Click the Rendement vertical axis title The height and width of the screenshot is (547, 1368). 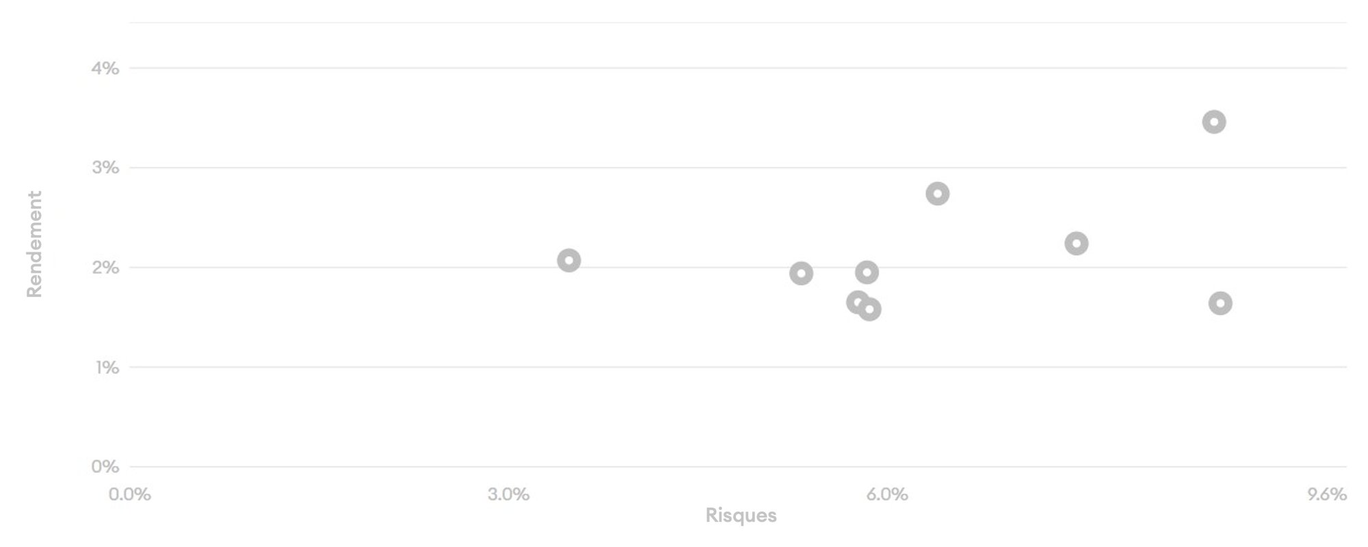tap(34, 244)
